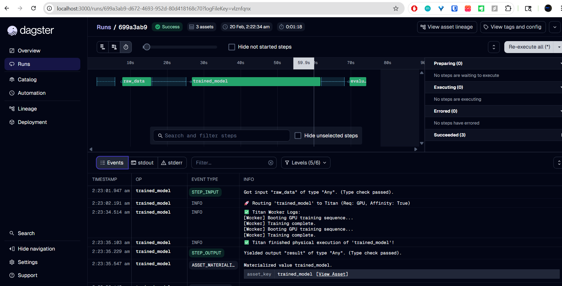The width and height of the screenshot is (562, 286).
Task: Open the View Asset link for trained_model
Action: point(332,274)
